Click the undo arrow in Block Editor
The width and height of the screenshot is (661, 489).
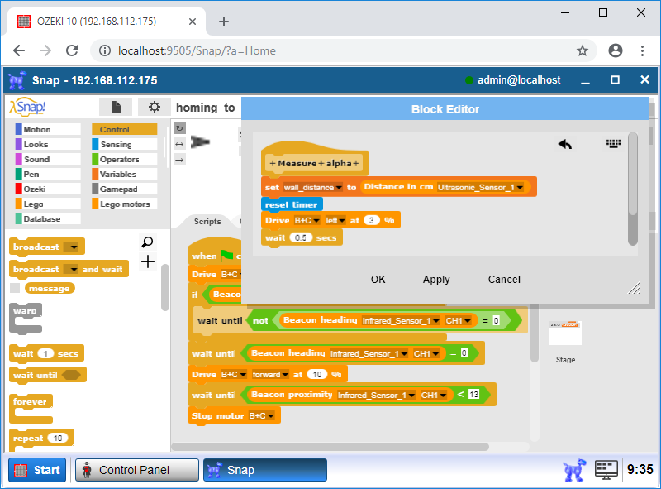click(565, 144)
